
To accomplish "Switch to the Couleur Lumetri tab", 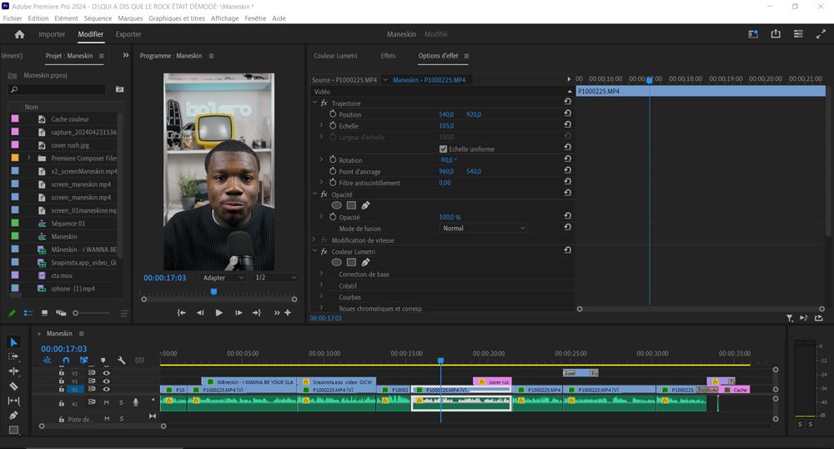I will pos(335,56).
